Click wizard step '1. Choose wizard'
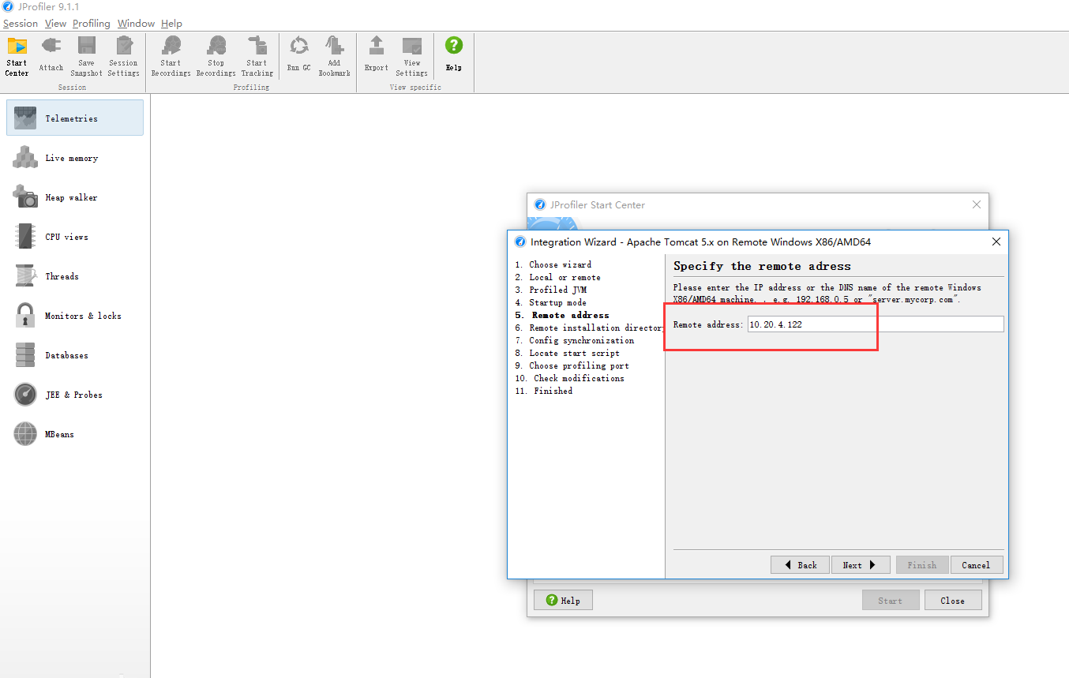The width and height of the screenshot is (1069, 678). pyautogui.click(x=553, y=264)
